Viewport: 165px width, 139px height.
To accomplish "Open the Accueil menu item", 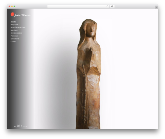I will pyautogui.click(x=13, y=22).
